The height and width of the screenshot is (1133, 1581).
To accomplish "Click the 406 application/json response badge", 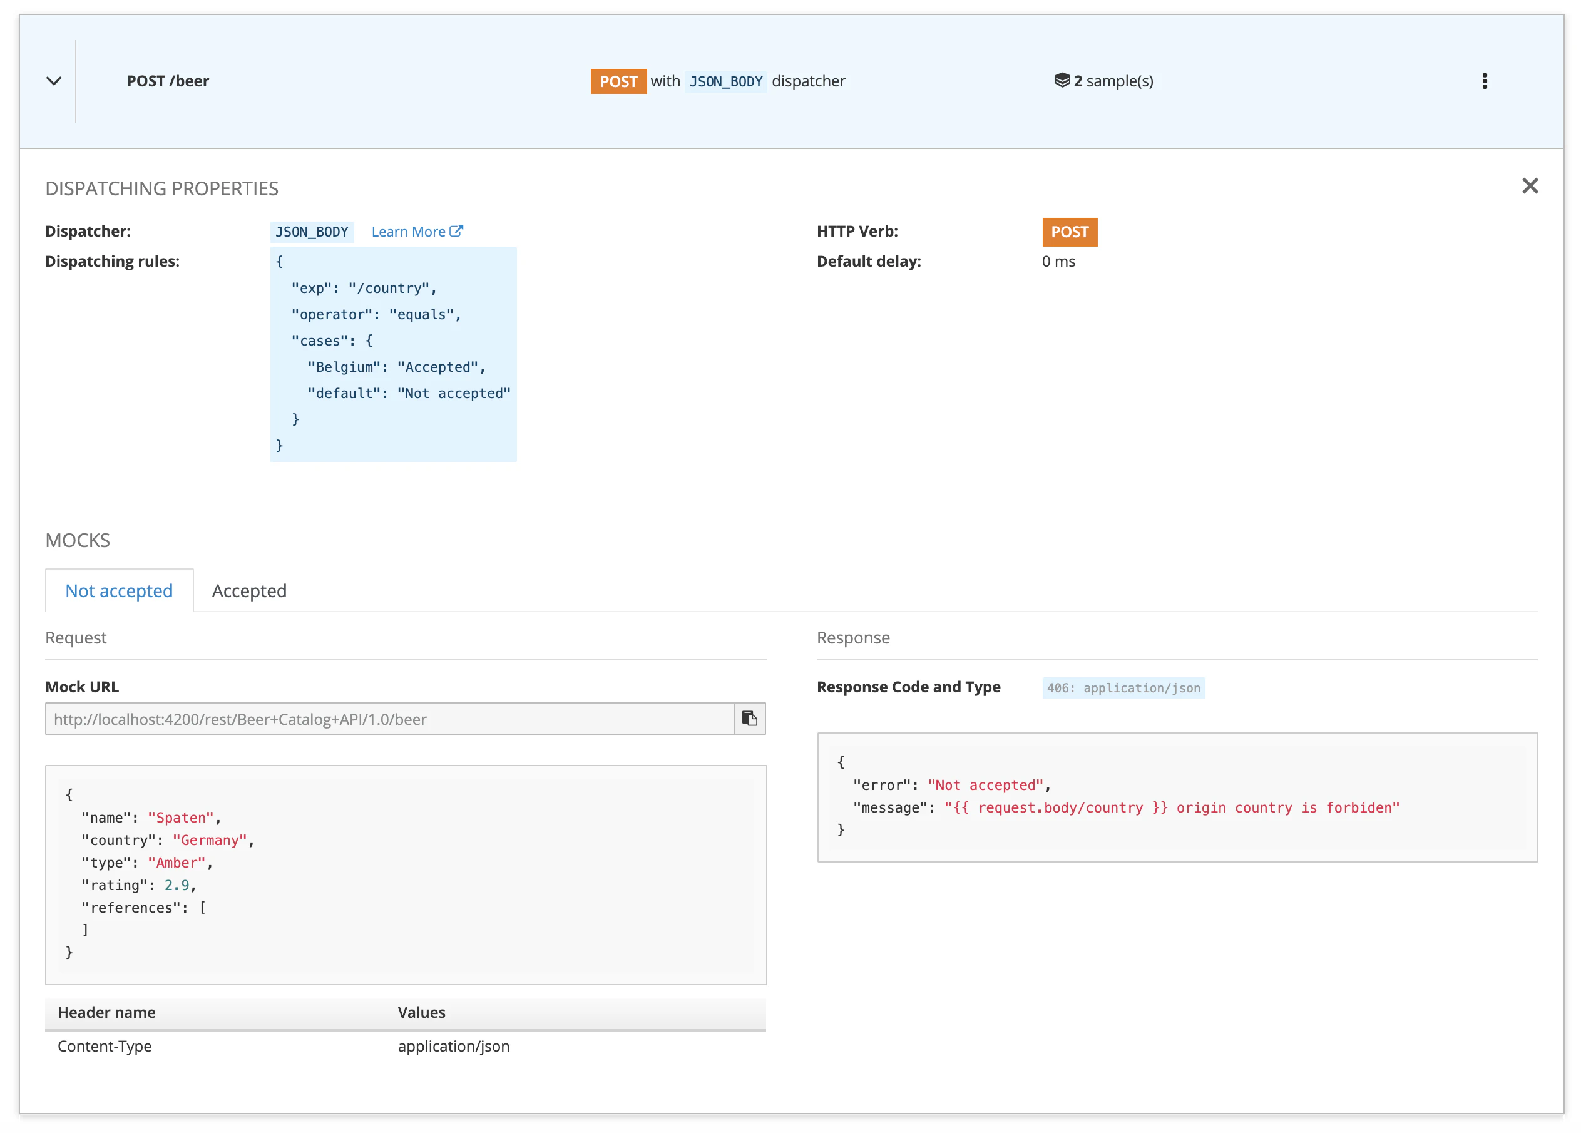I will (x=1123, y=687).
